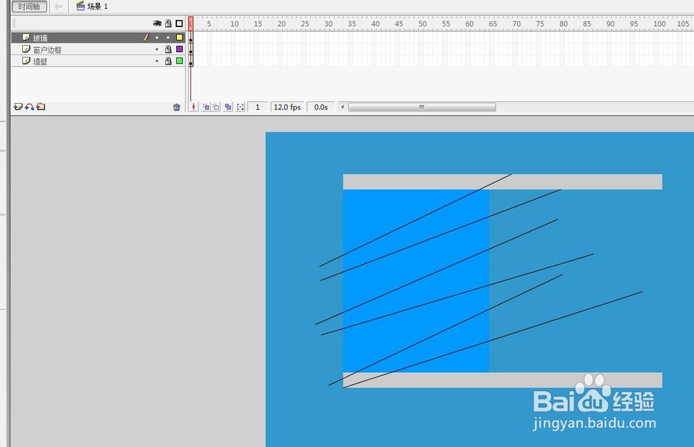Click the 12.0 fps frame rate field
The image size is (694, 447).
[287, 107]
